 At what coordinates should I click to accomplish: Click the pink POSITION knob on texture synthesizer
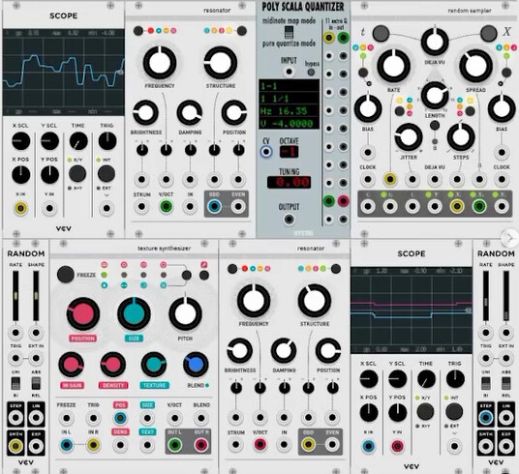click(83, 314)
